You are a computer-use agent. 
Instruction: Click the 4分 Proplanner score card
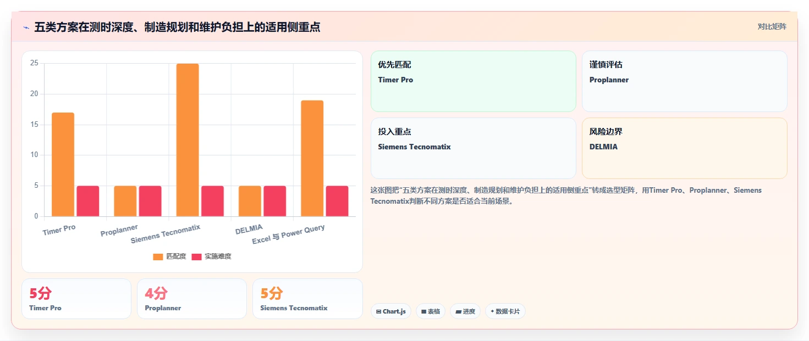tap(192, 299)
